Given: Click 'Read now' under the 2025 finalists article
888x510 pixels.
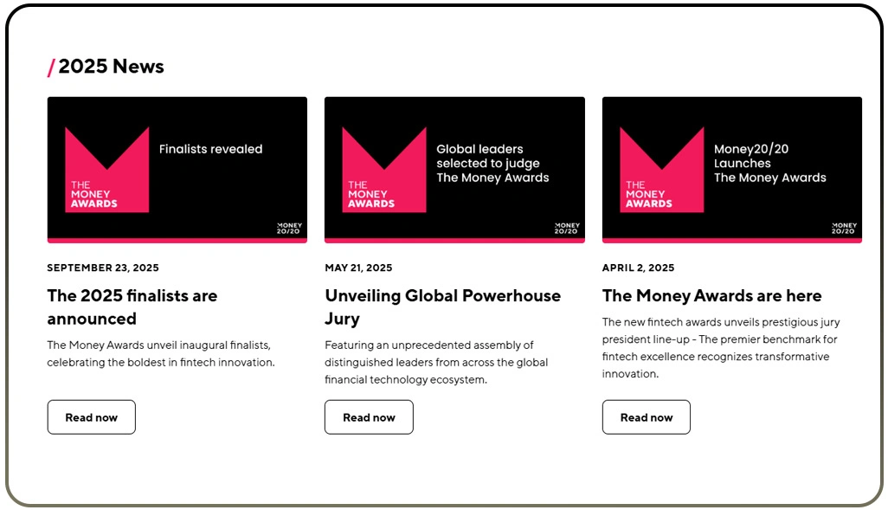Looking at the screenshot, I should 91,416.
